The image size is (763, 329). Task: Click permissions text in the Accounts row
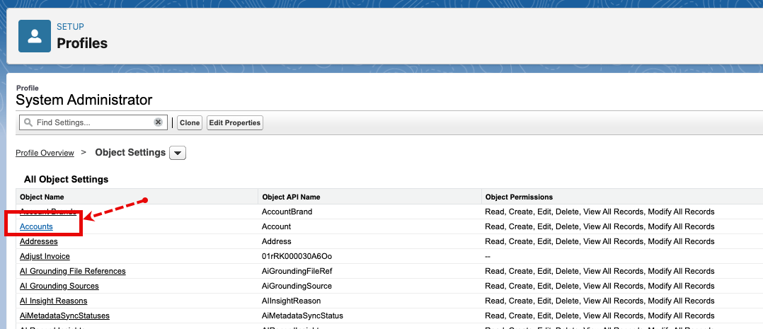[x=599, y=227]
